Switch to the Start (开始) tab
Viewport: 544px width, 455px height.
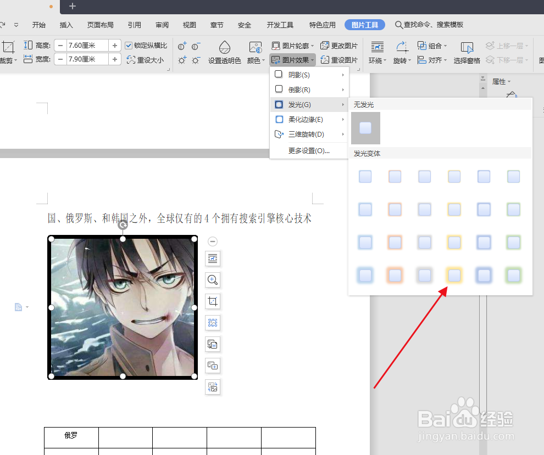pyautogui.click(x=39, y=25)
